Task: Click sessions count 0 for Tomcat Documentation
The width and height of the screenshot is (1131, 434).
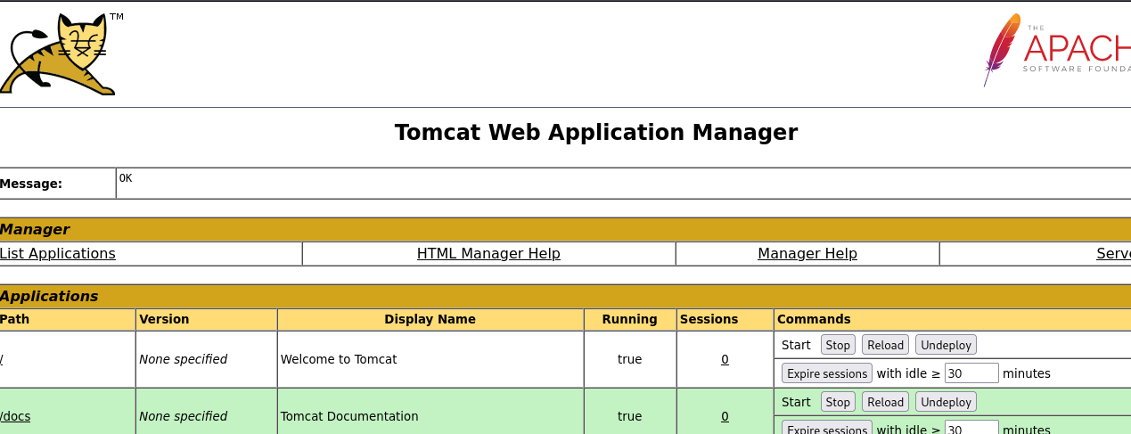Action: click(x=725, y=416)
